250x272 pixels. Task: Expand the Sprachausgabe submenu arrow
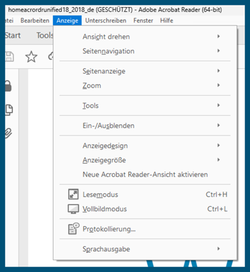pyautogui.click(x=218, y=249)
